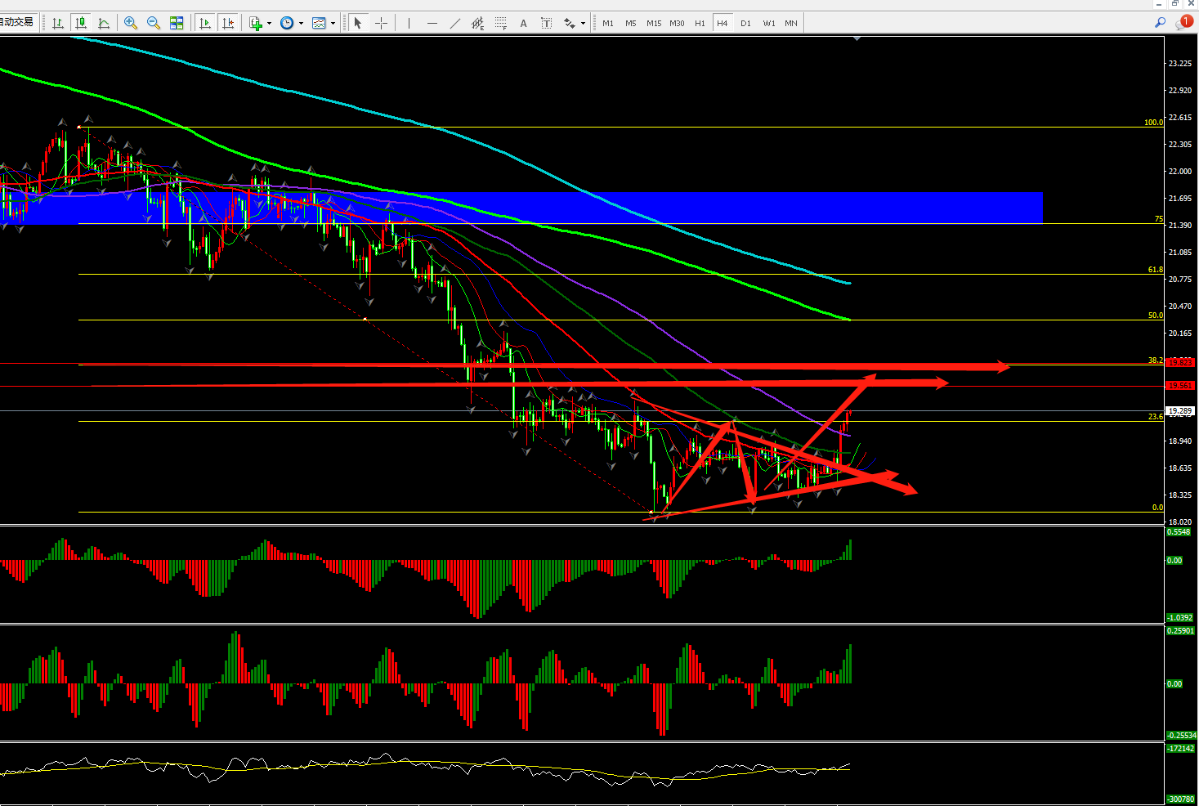Viewport: 1199px width, 806px height.
Task: Tile chart windows using the grid icon
Action: [x=177, y=23]
